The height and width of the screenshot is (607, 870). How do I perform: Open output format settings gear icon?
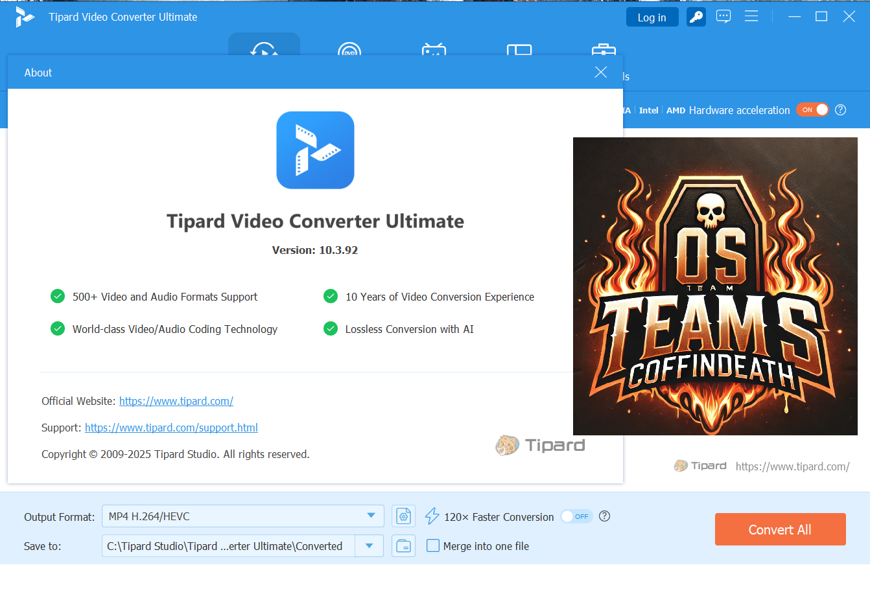(403, 516)
